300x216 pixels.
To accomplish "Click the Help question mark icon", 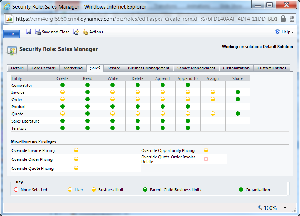I will pyautogui.click(x=277, y=32).
